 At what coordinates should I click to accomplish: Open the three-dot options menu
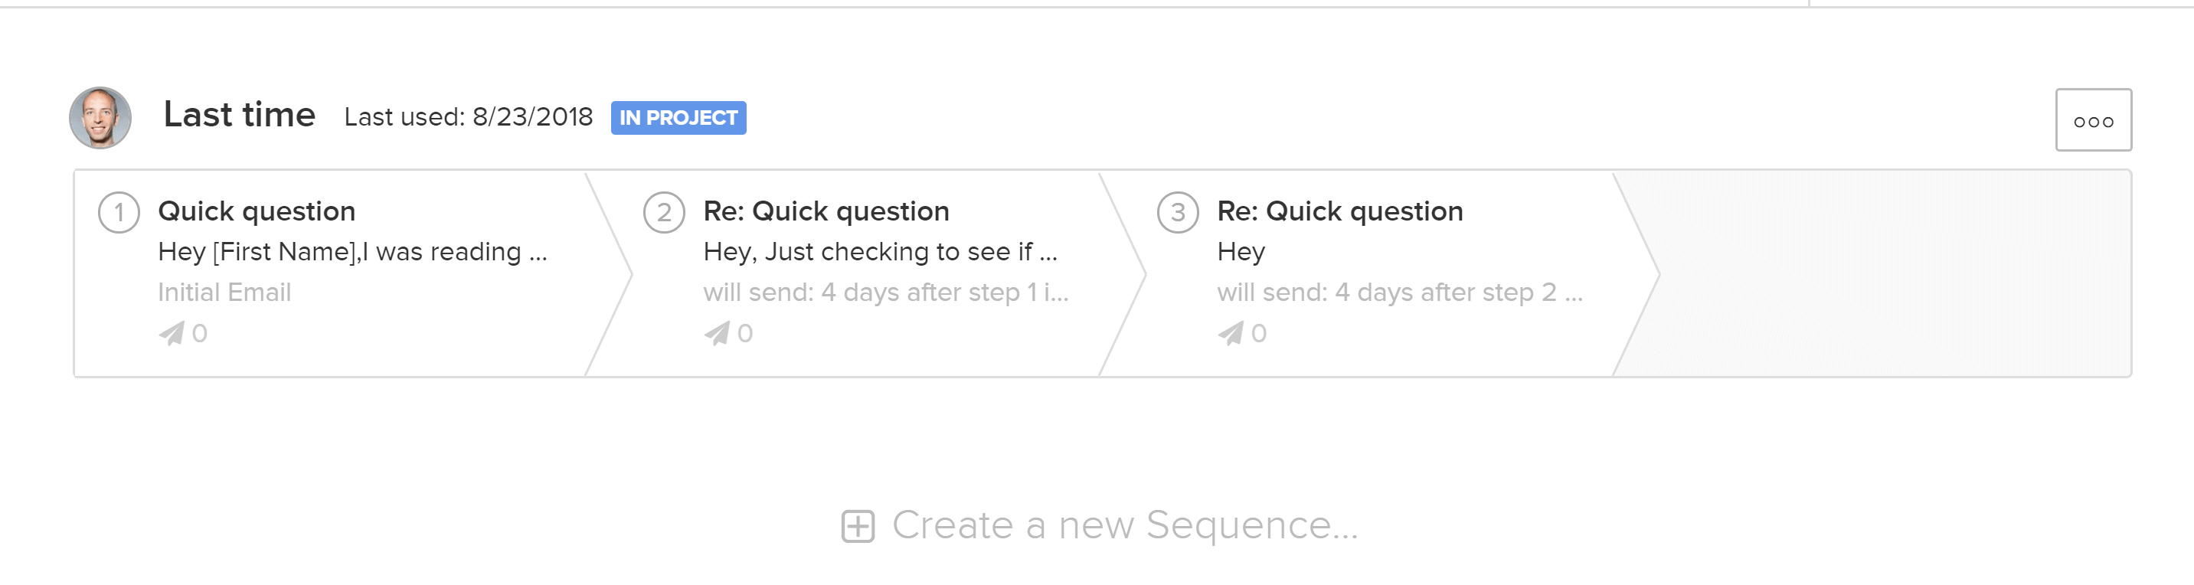click(2093, 120)
